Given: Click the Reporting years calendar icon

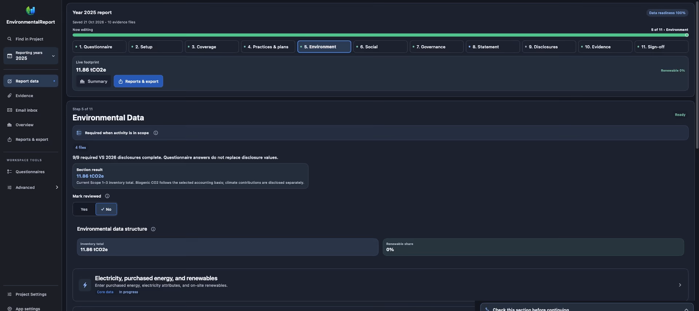Looking at the screenshot, I should pos(9,56).
